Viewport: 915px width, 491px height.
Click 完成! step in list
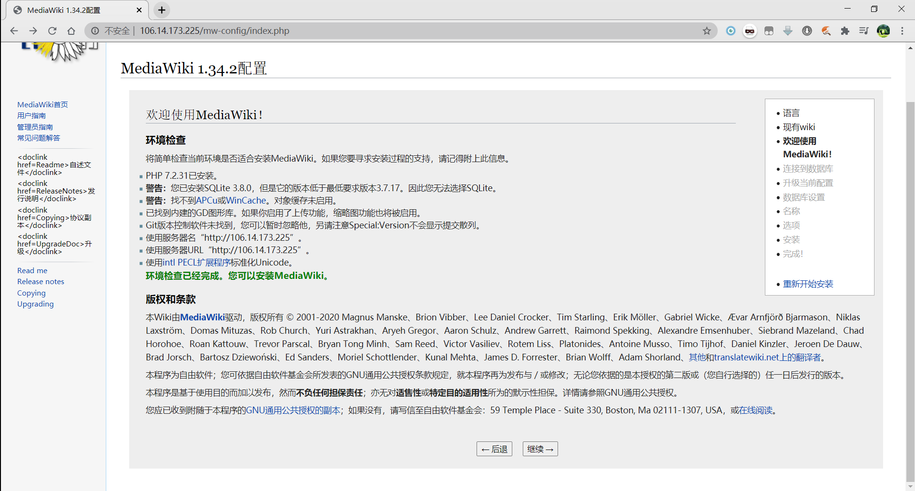click(x=793, y=254)
